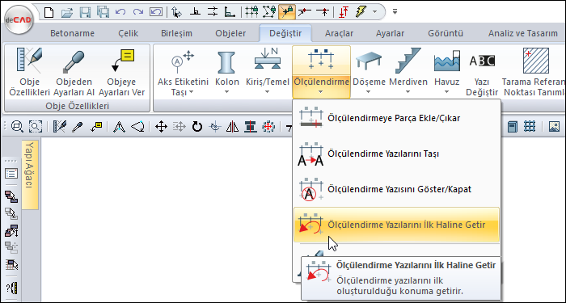Click the list panel icon in left sidebar

pyautogui.click(x=11, y=174)
